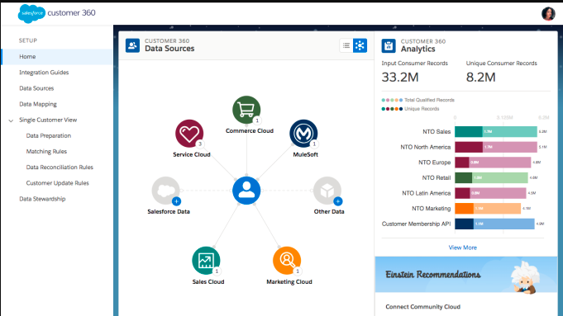
Task: Click the Commerce Cloud label
Action: 250,130
